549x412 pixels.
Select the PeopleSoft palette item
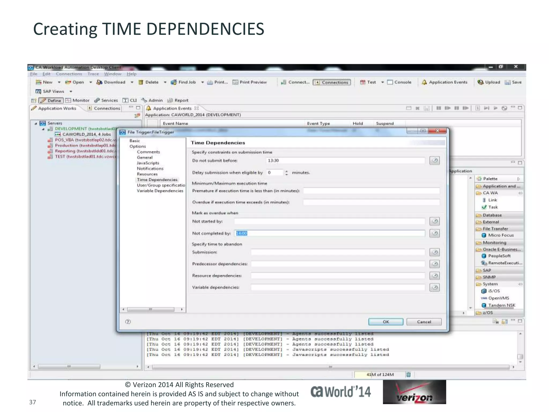[x=496, y=256]
